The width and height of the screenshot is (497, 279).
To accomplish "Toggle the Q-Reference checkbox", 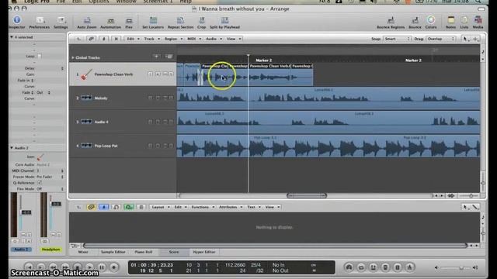I will (40, 183).
